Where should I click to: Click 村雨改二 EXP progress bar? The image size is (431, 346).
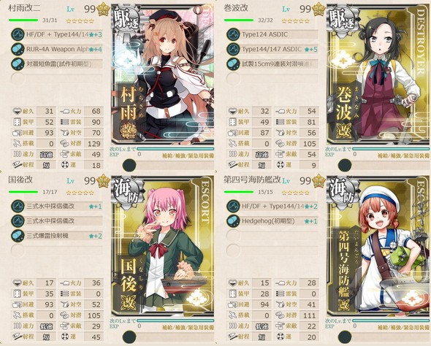pos(175,149)
